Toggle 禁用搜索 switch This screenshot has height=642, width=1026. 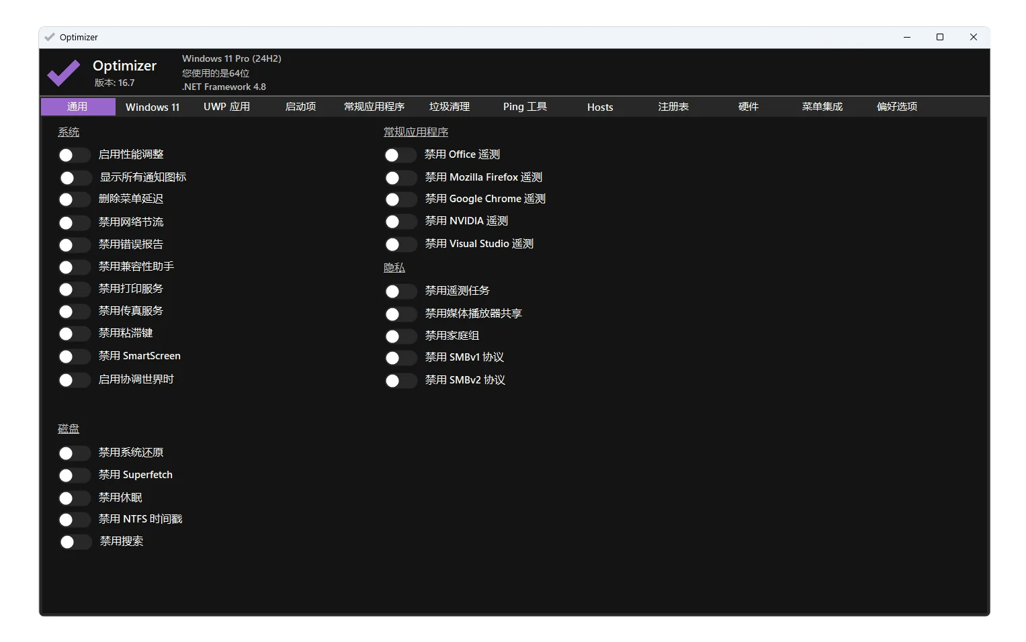coord(75,542)
